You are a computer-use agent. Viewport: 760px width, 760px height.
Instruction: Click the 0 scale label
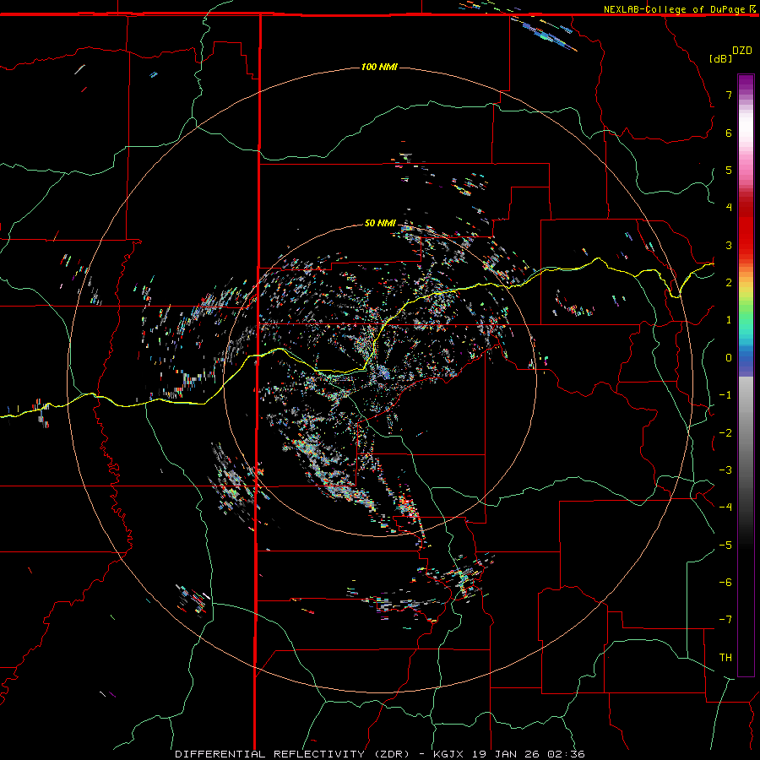[729, 358]
